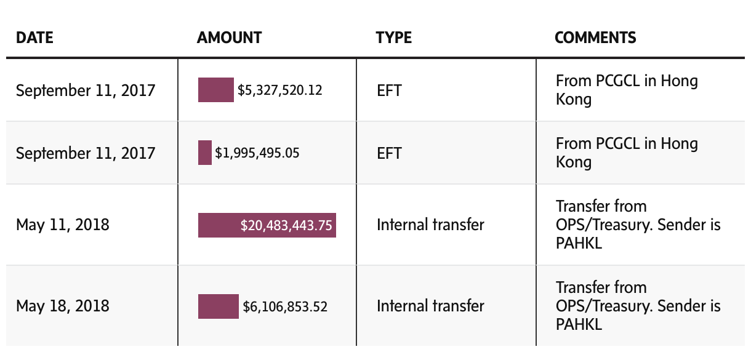Screen dimensions: 751x352
Task: Click EFT type in the second row
Action: (389, 153)
